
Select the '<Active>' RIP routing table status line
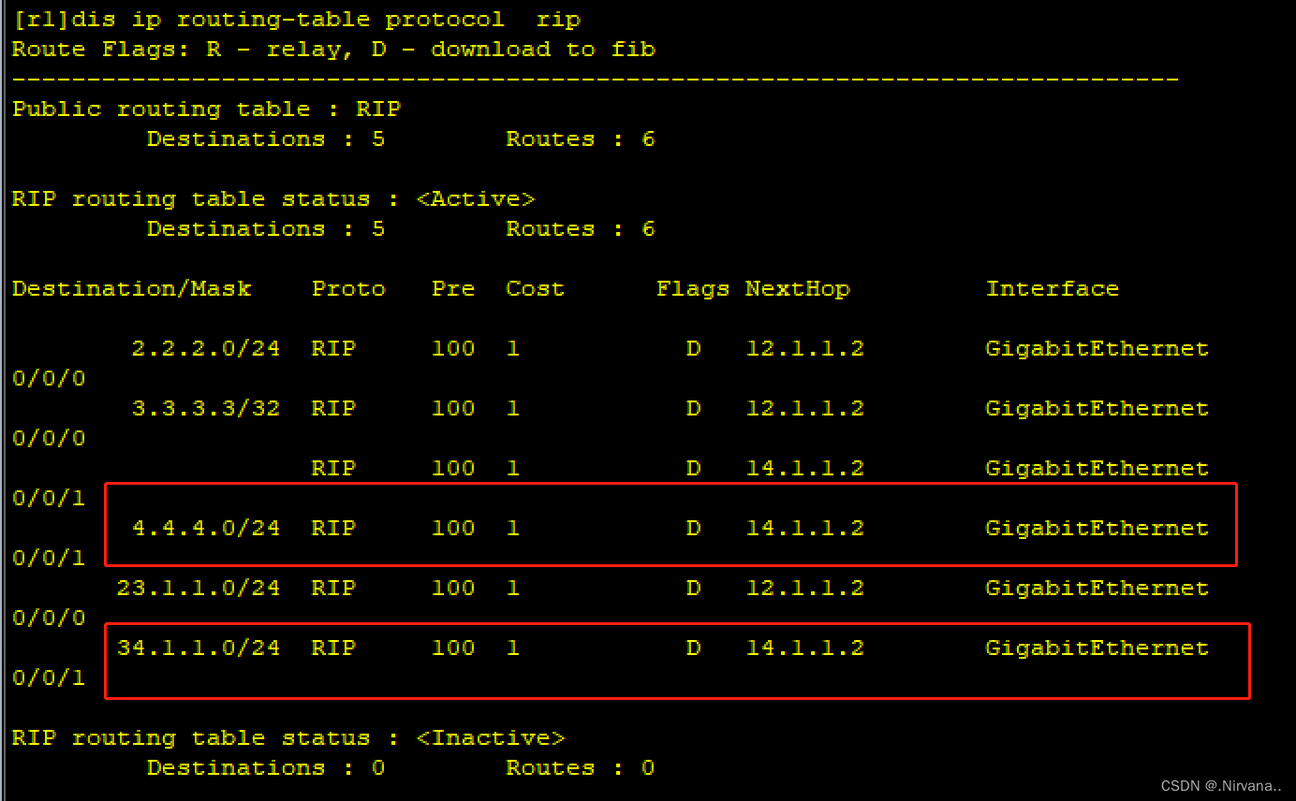(x=273, y=199)
